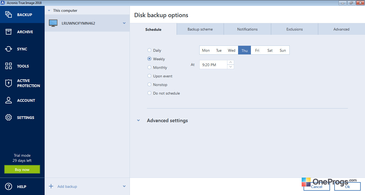The height and width of the screenshot is (195, 365).
Task: Click the Account label in sidebar
Action: [26, 100]
